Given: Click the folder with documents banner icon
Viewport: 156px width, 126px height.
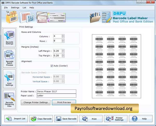Looking at the screenshot, I should click(95, 17).
